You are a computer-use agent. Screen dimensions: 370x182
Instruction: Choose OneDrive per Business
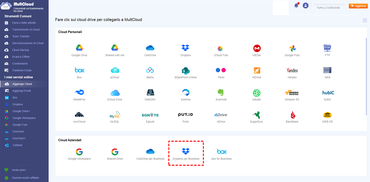click(150, 151)
